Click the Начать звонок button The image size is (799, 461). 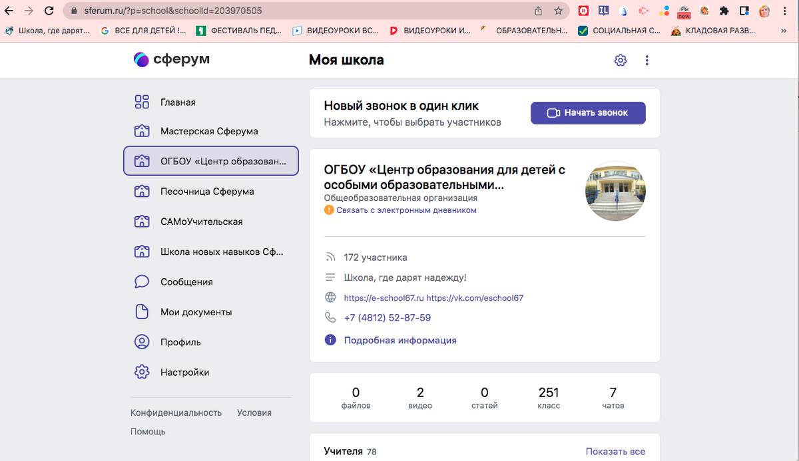click(588, 113)
